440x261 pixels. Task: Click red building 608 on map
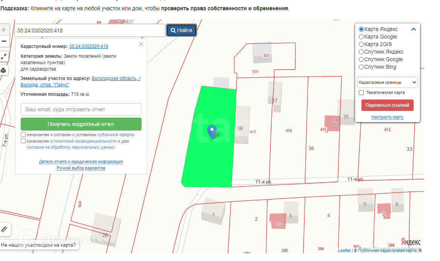333,123
